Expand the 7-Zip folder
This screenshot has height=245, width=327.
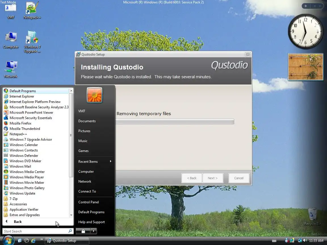(36, 199)
